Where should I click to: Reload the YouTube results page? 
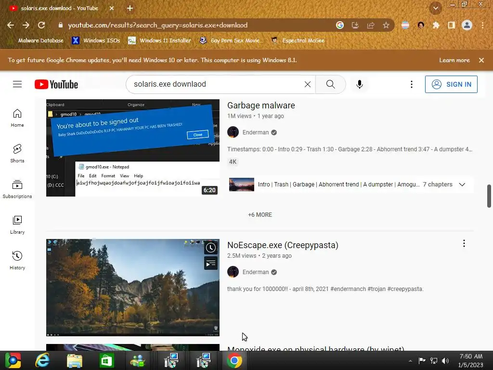coord(41,25)
